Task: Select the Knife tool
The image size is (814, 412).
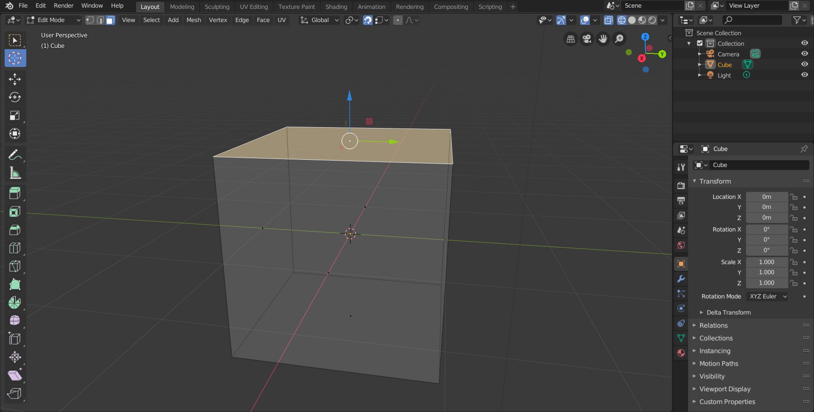Action: coord(15,266)
